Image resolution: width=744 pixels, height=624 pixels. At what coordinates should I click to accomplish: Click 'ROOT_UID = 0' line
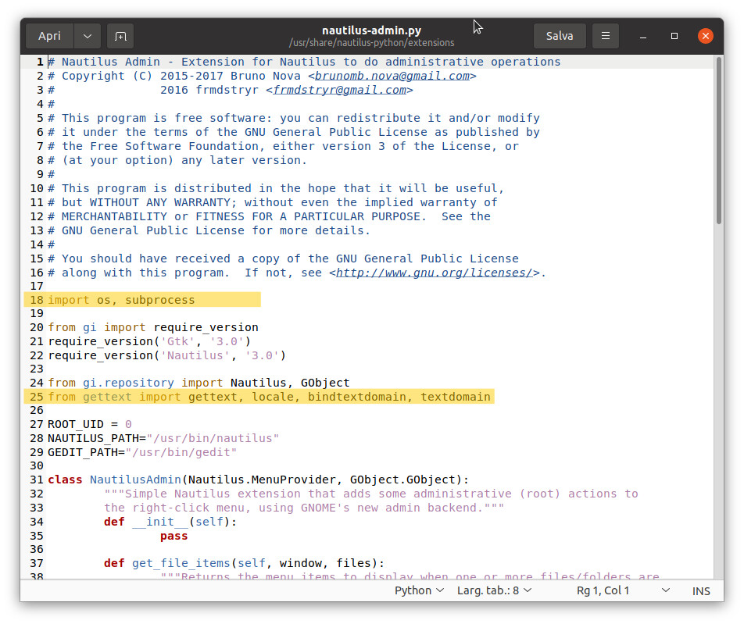[x=90, y=424]
